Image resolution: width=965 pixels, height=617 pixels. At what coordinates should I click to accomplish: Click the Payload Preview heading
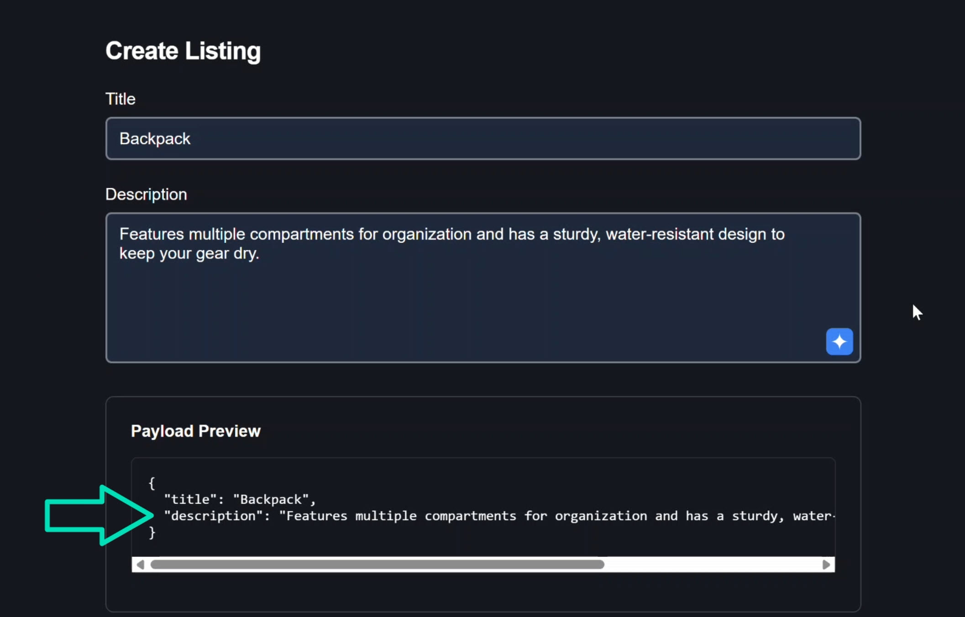196,430
